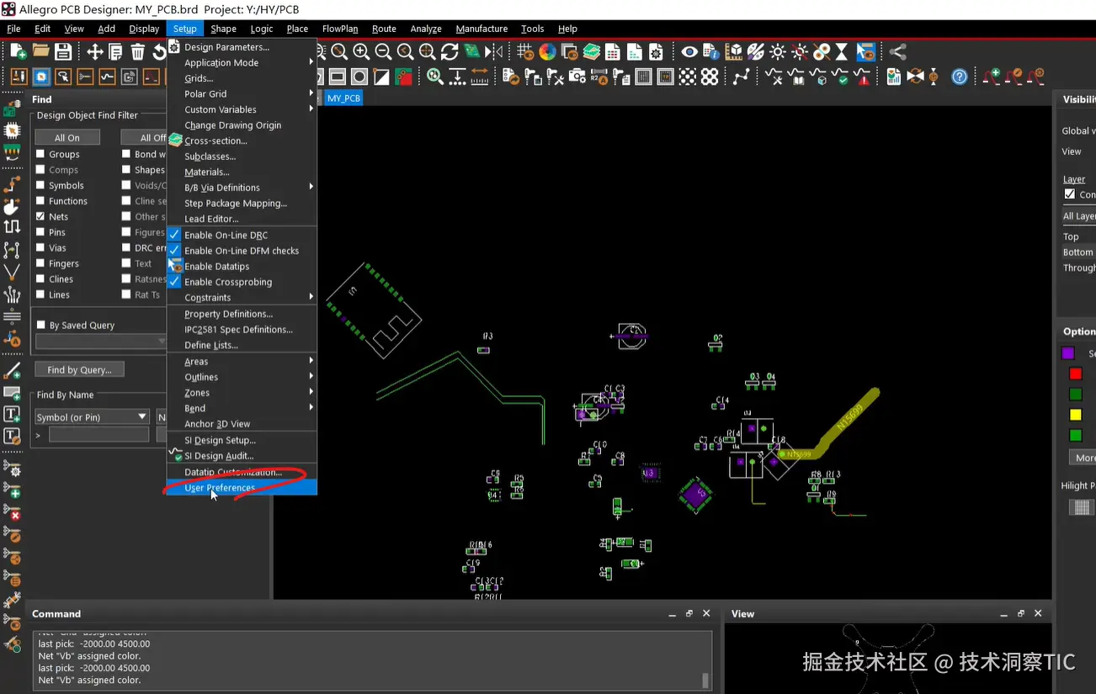Toggle the Groups checkbox in Find panel
1096x694 pixels.
coord(40,154)
